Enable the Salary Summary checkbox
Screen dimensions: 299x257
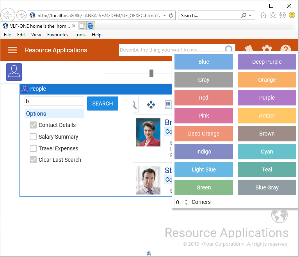33,137
